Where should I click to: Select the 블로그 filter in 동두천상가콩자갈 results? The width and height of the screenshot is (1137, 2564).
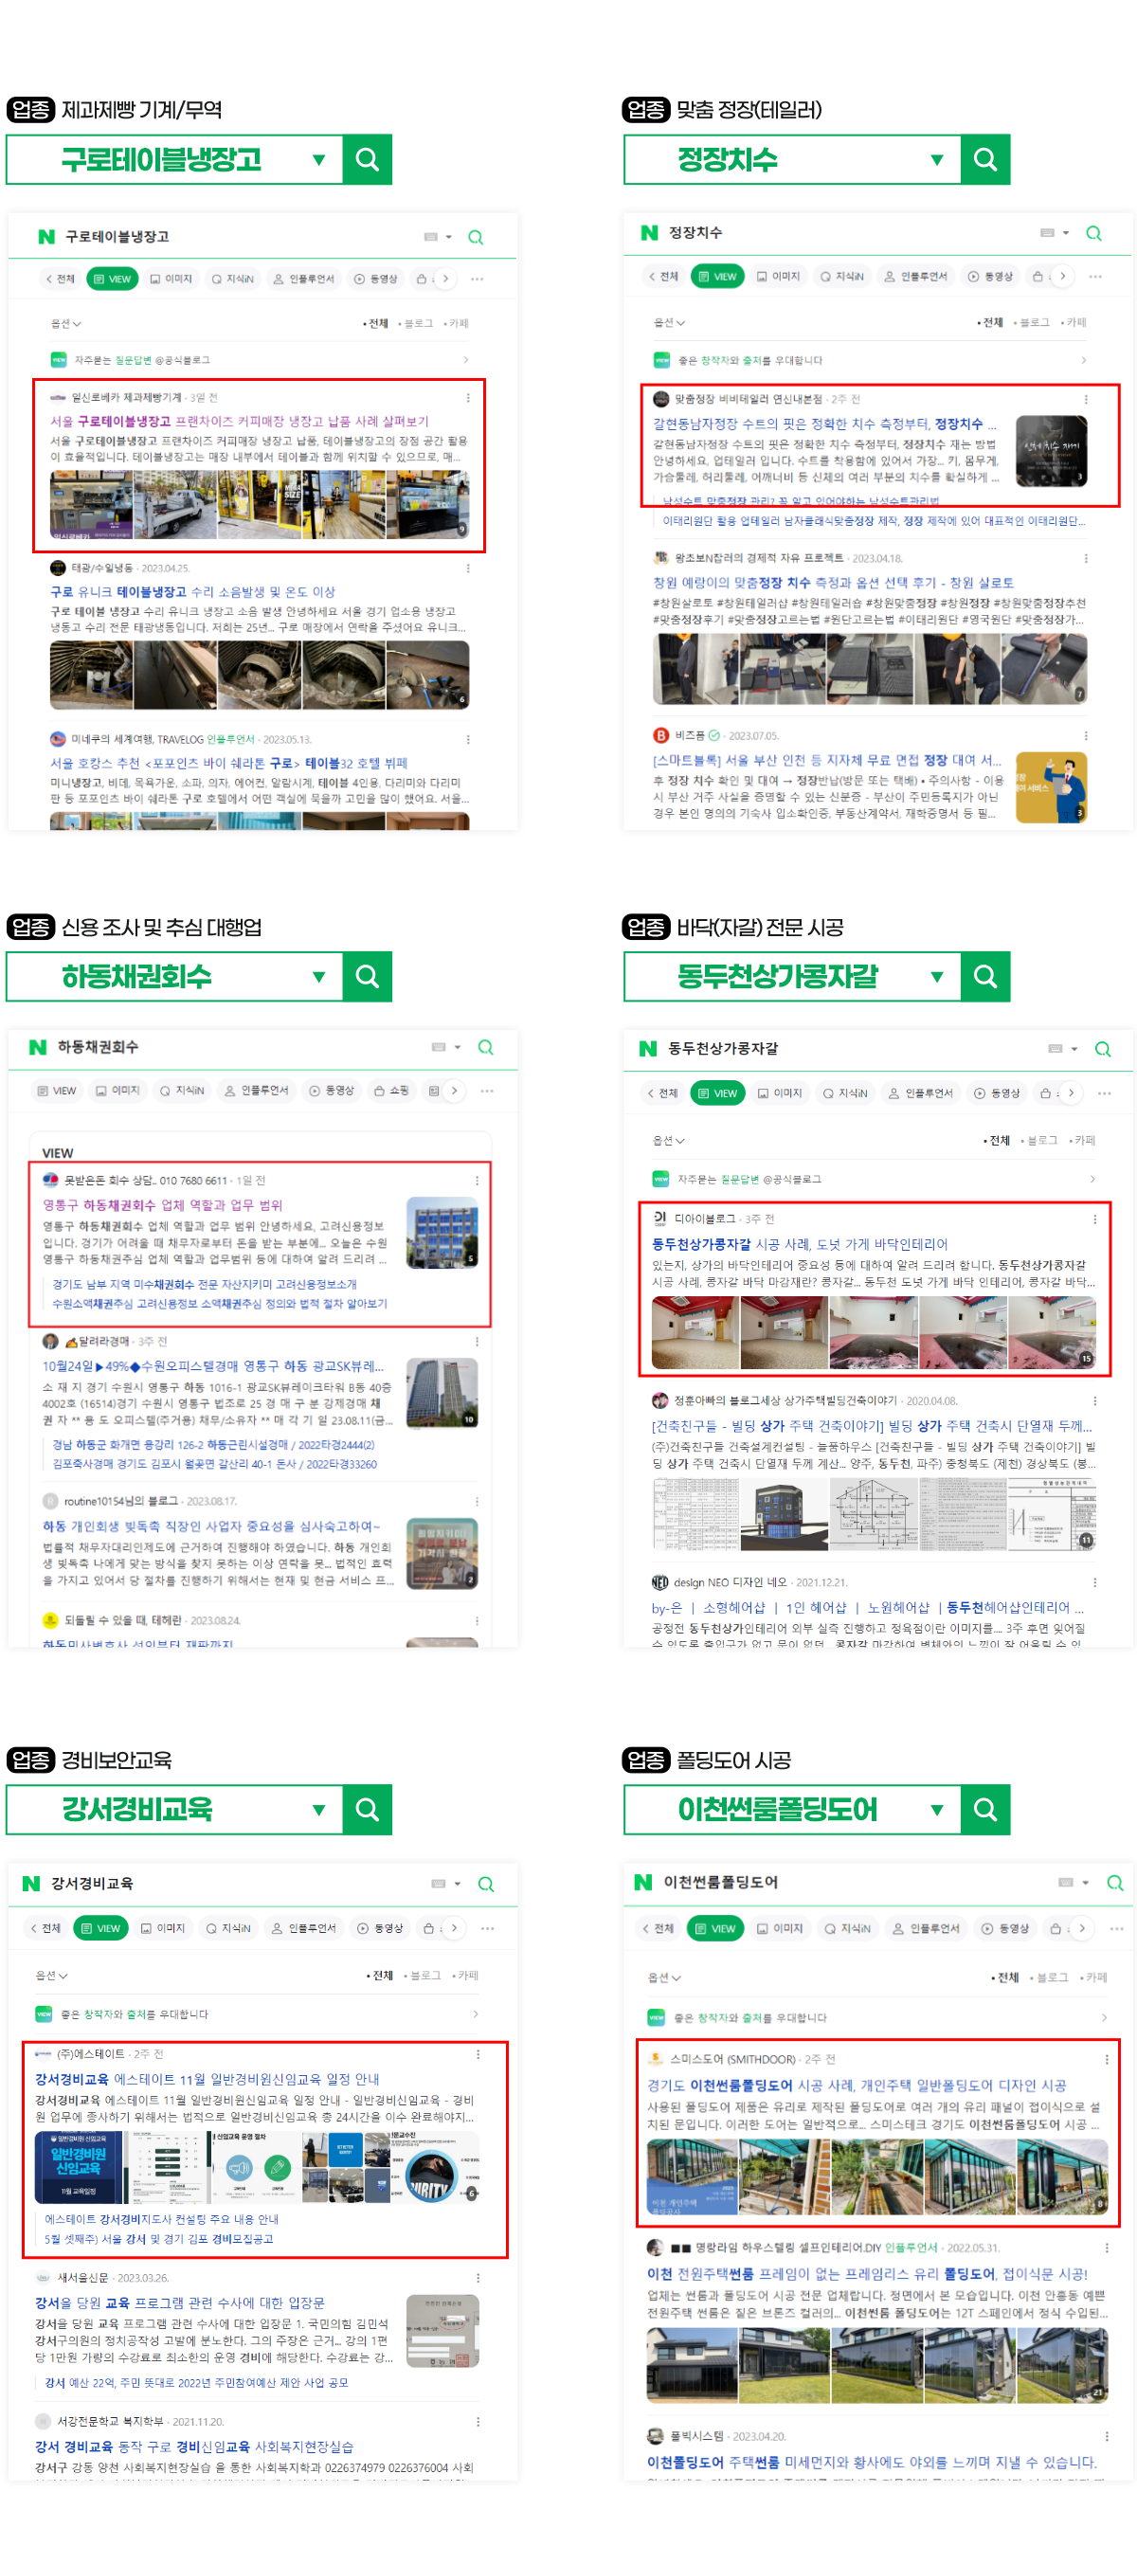(x=1039, y=1141)
